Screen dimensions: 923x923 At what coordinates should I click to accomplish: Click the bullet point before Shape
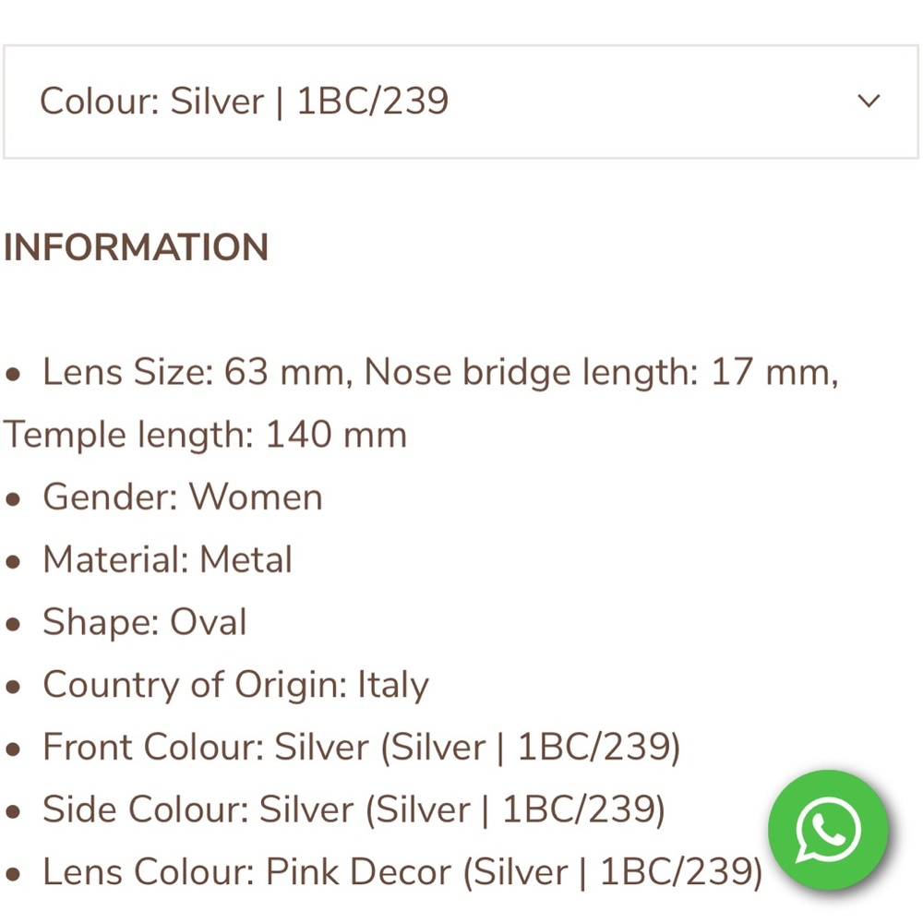pyautogui.click(x=13, y=624)
